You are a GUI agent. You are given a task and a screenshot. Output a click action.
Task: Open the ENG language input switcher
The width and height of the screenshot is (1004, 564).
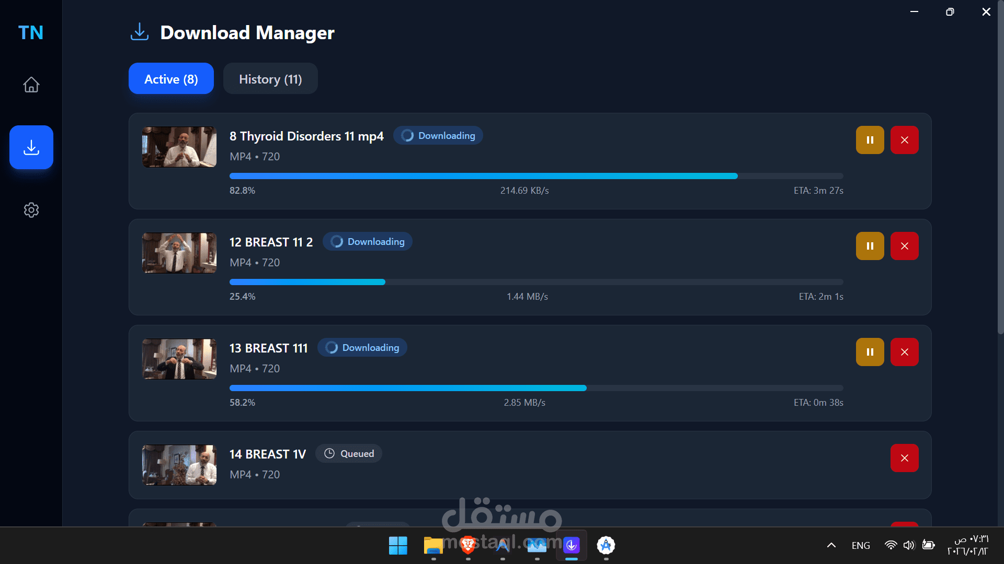861,545
